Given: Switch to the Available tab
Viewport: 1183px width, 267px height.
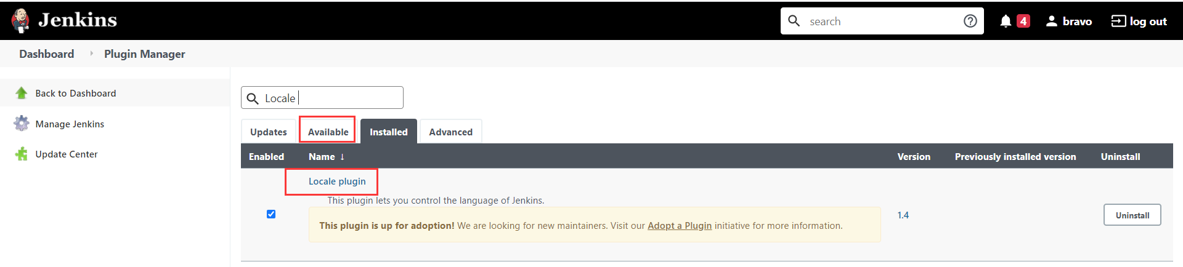Looking at the screenshot, I should 328,132.
